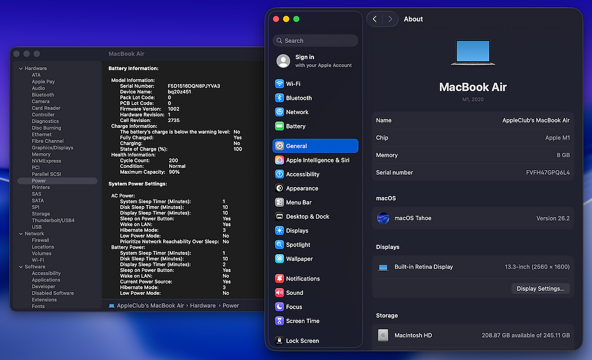Select Wi-Fi under Network in System Information

pos(37,260)
